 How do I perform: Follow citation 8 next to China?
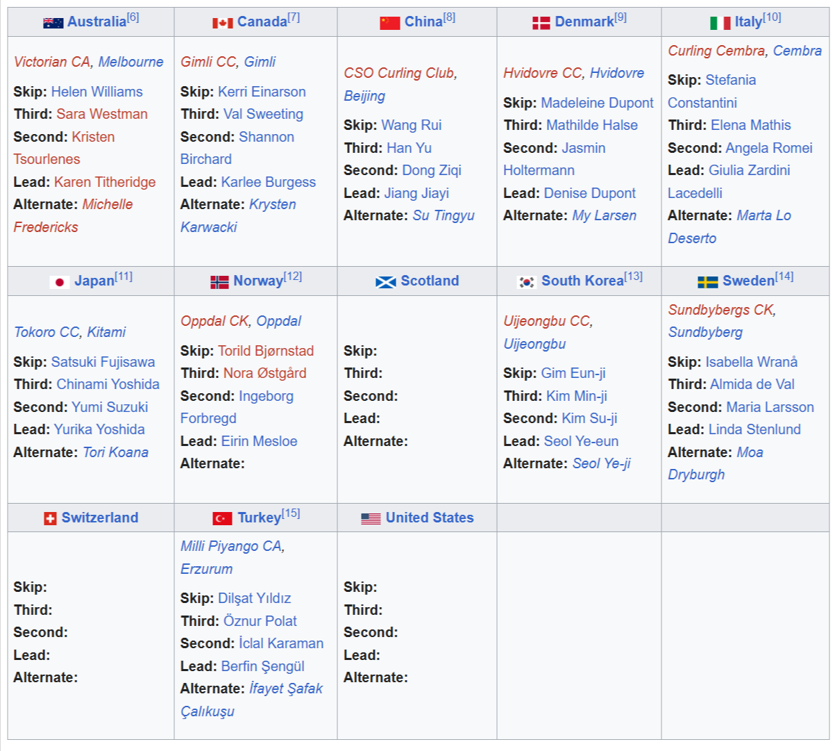[x=449, y=18]
